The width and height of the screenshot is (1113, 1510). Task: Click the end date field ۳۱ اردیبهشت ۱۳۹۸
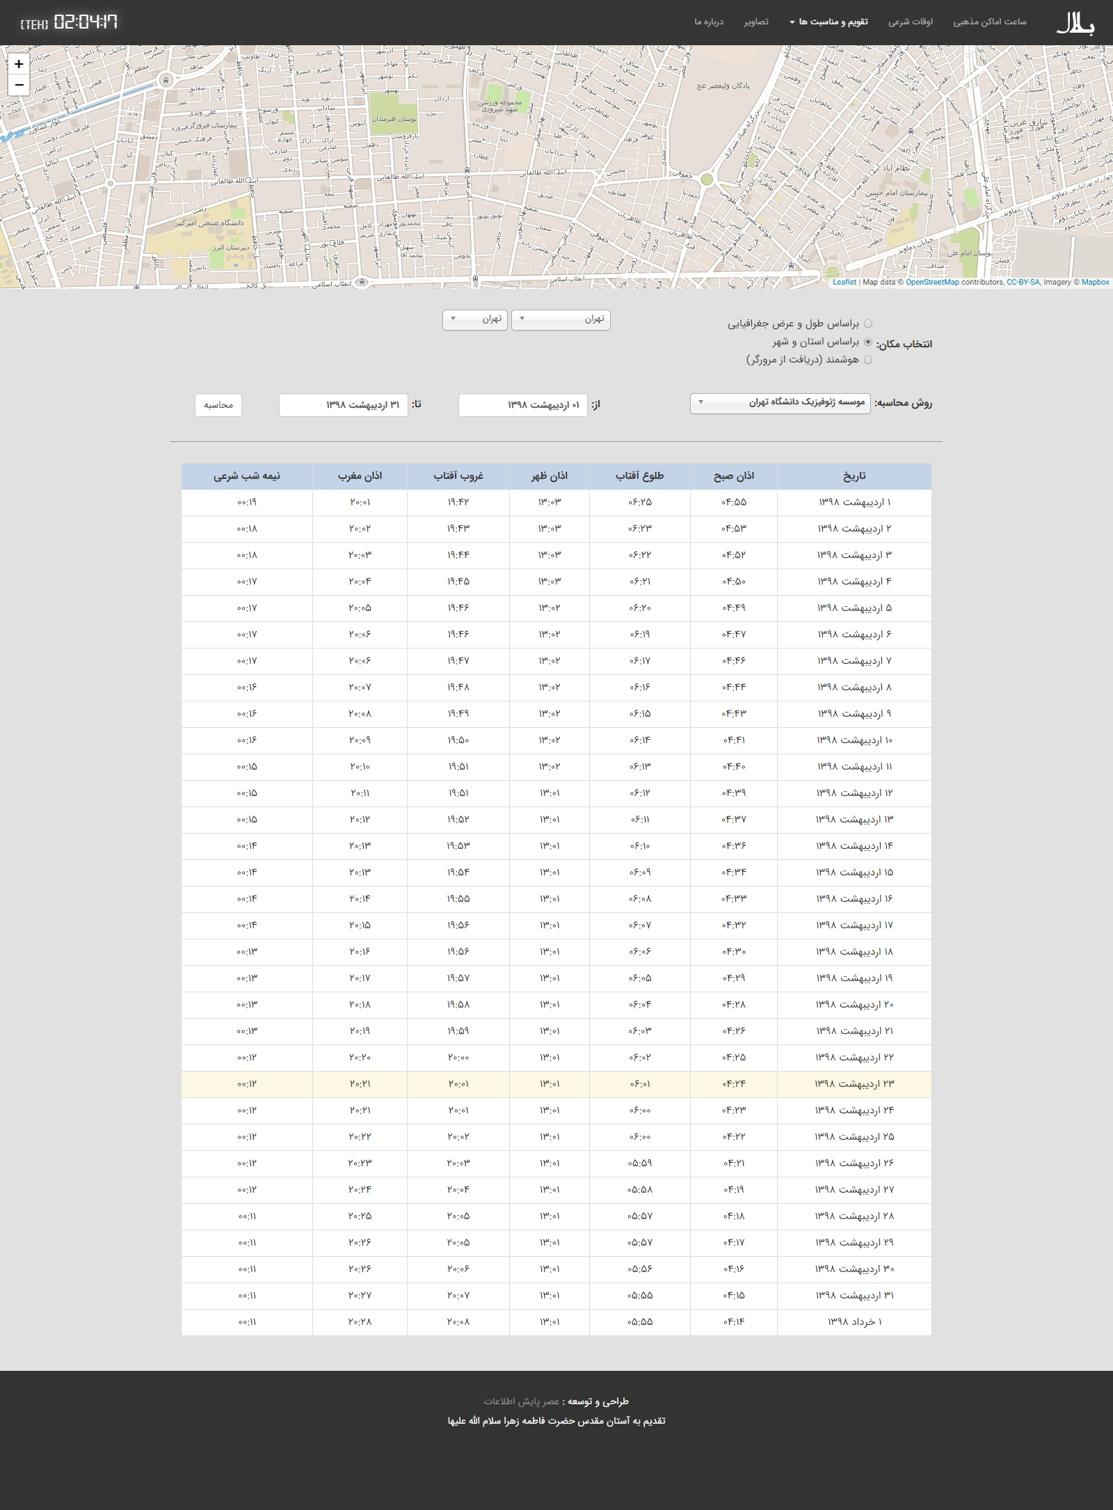coord(344,405)
